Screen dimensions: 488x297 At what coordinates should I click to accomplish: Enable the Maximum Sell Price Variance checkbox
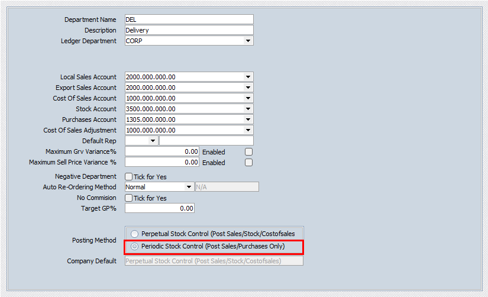coord(249,163)
